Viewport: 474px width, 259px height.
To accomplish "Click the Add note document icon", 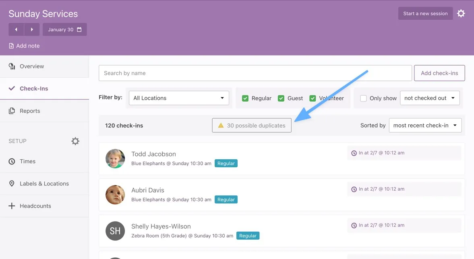I will coord(11,46).
